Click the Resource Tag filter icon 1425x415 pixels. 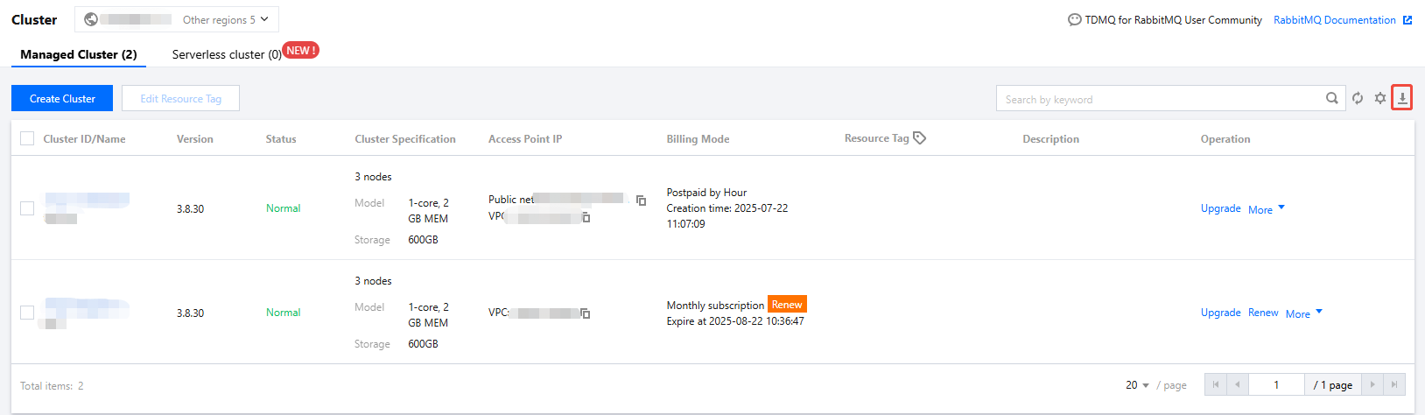pyautogui.click(x=919, y=138)
